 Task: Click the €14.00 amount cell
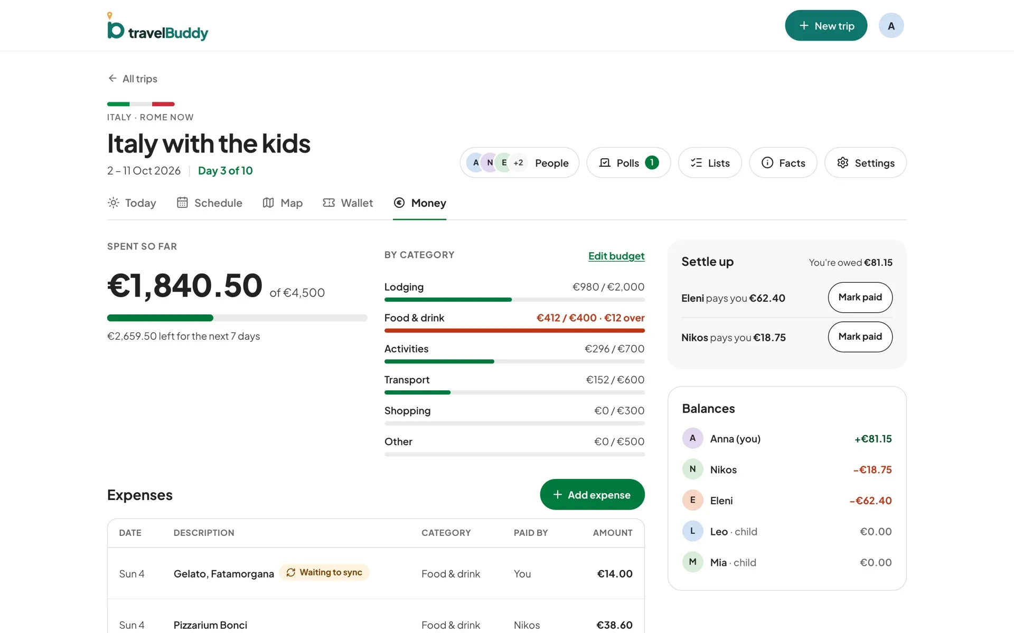[x=615, y=574]
